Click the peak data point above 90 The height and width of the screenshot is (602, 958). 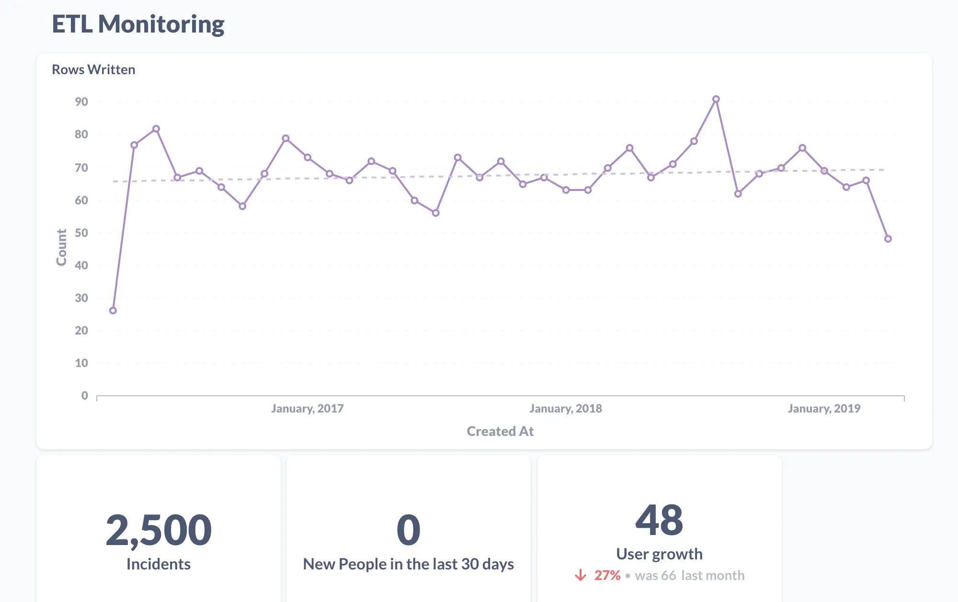coord(716,100)
